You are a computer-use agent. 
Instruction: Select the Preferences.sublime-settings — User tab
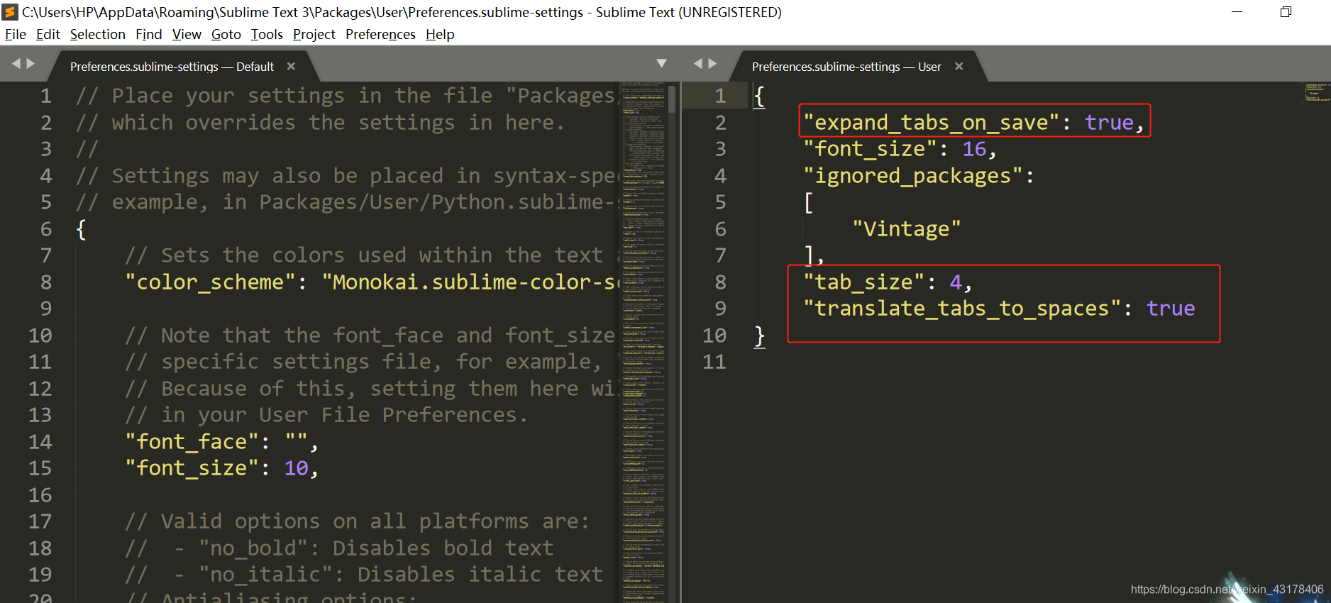click(846, 67)
